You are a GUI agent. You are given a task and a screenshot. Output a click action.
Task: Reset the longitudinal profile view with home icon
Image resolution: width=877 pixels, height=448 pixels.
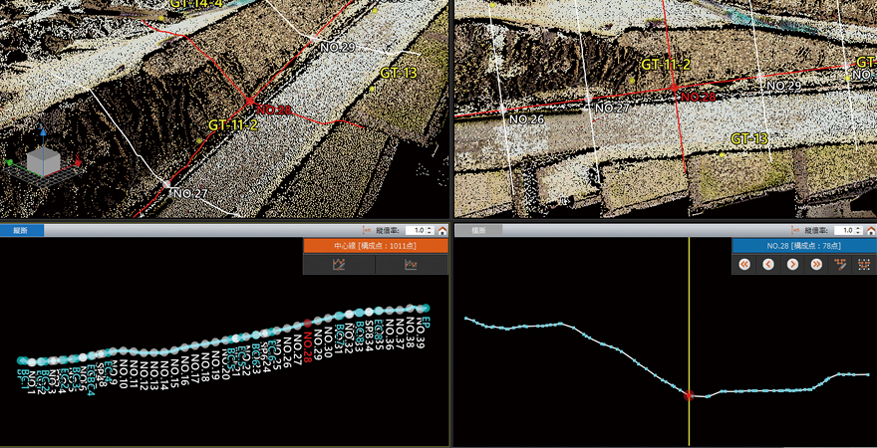pos(442,230)
